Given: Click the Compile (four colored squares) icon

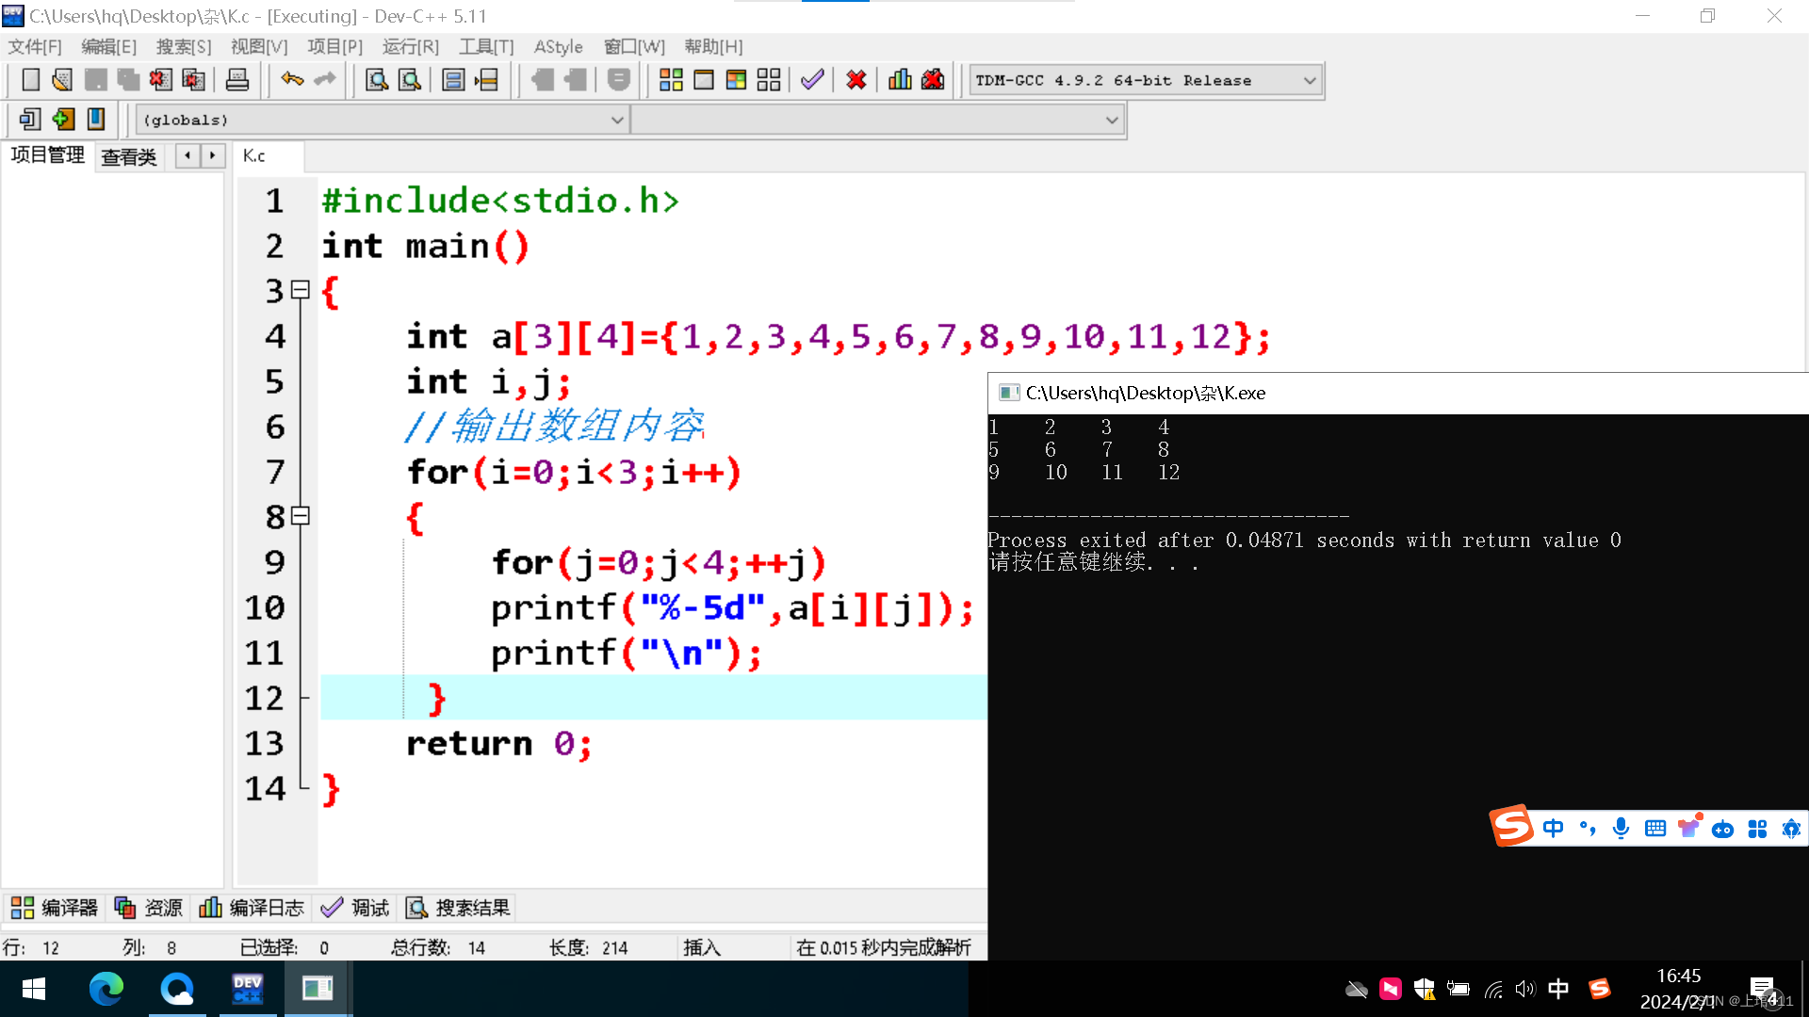Looking at the screenshot, I should click(x=671, y=80).
